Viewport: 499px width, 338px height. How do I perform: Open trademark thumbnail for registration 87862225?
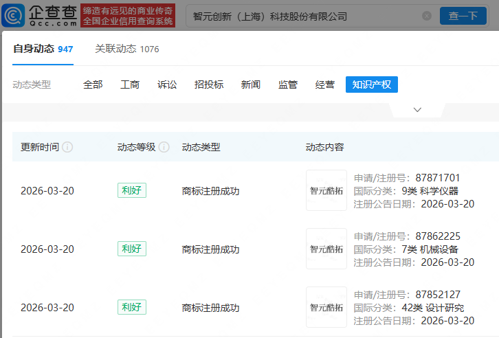tap(326, 249)
